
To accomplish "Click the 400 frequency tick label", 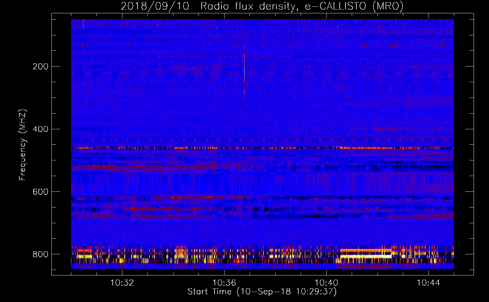I will 40,129.
